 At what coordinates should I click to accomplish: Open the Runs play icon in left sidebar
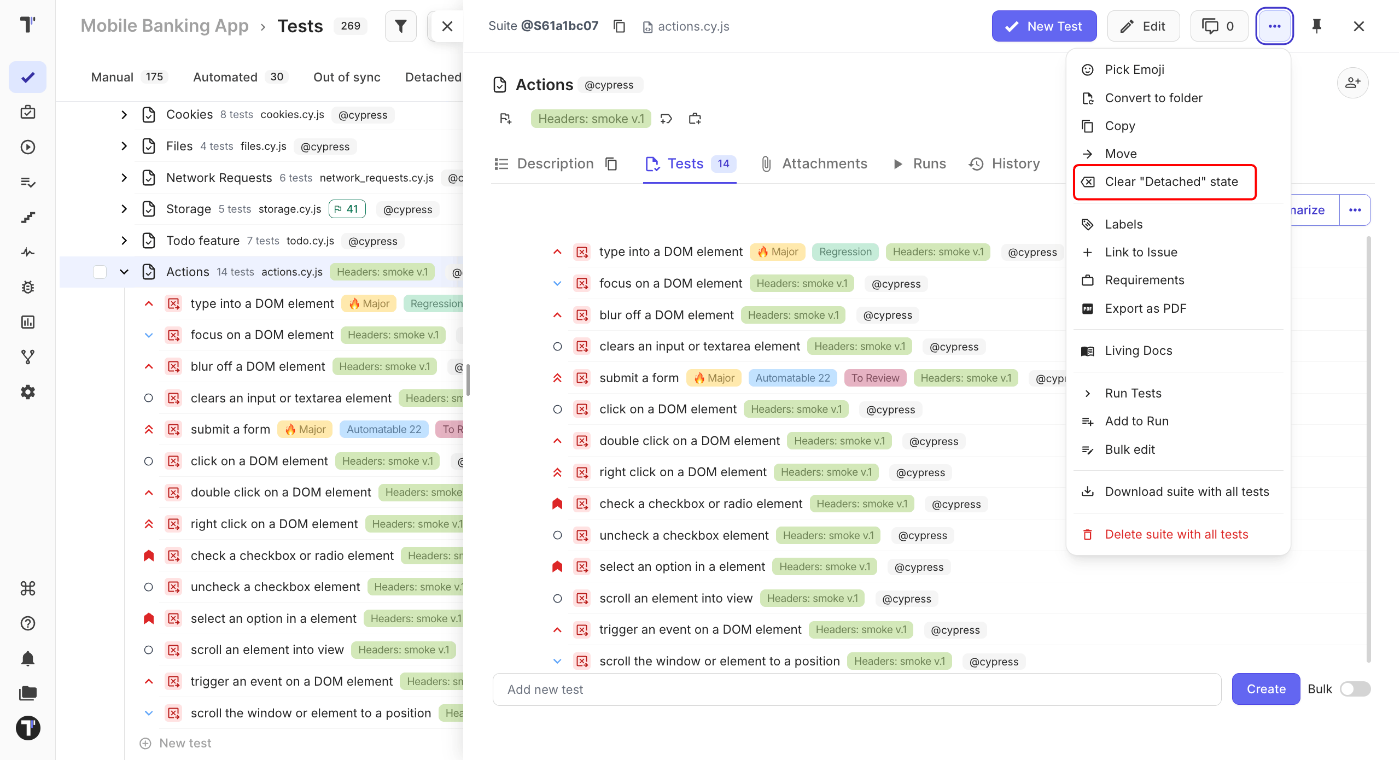click(x=28, y=147)
